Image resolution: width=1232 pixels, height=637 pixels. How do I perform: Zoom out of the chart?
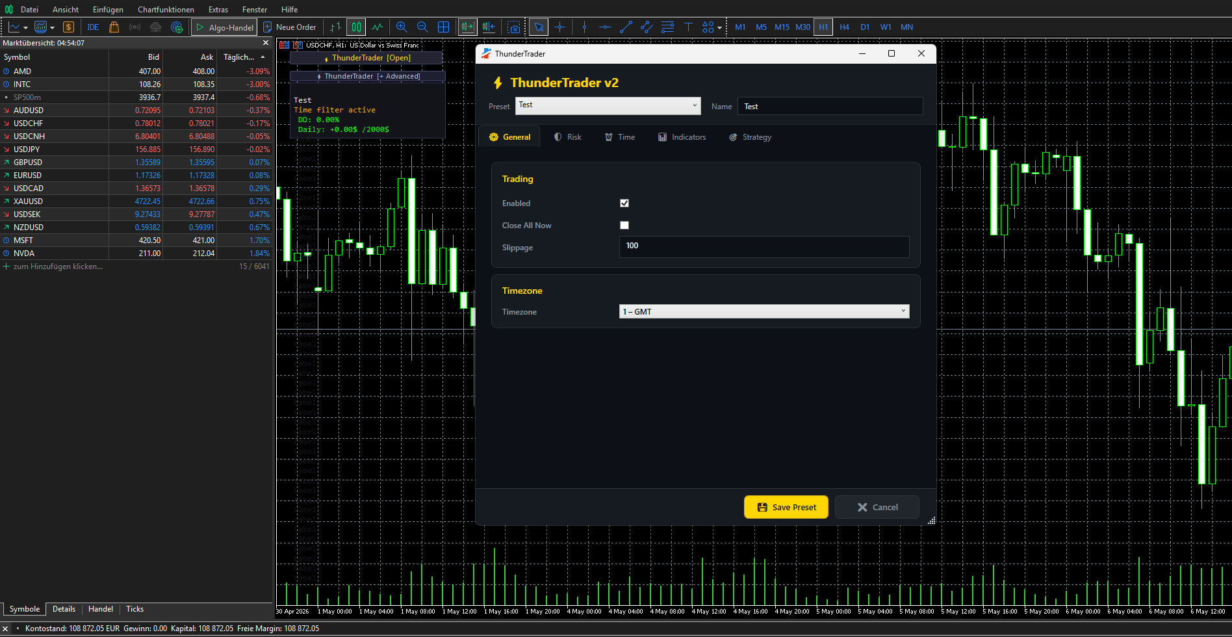[x=422, y=27]
